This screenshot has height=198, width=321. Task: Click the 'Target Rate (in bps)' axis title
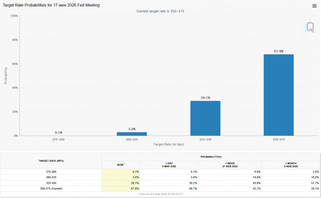coord(169,144)
